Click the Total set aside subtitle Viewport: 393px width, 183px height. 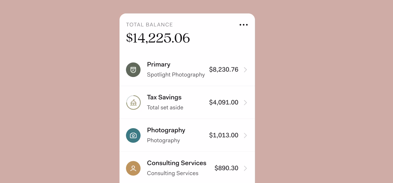(165, 107)
